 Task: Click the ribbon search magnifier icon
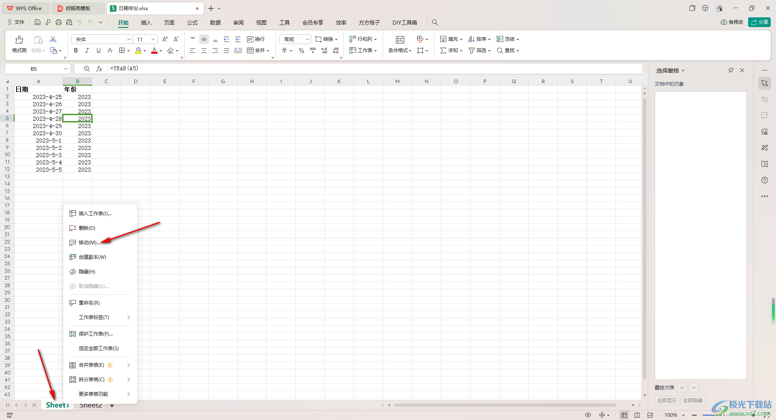pos(435,23)
